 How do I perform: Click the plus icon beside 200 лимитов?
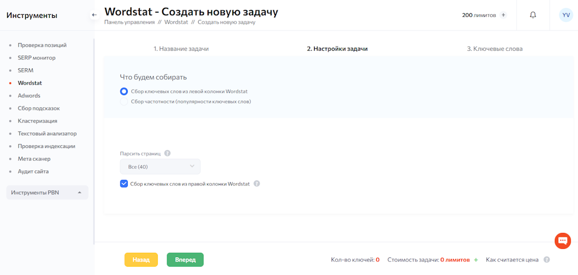point(503,15)
